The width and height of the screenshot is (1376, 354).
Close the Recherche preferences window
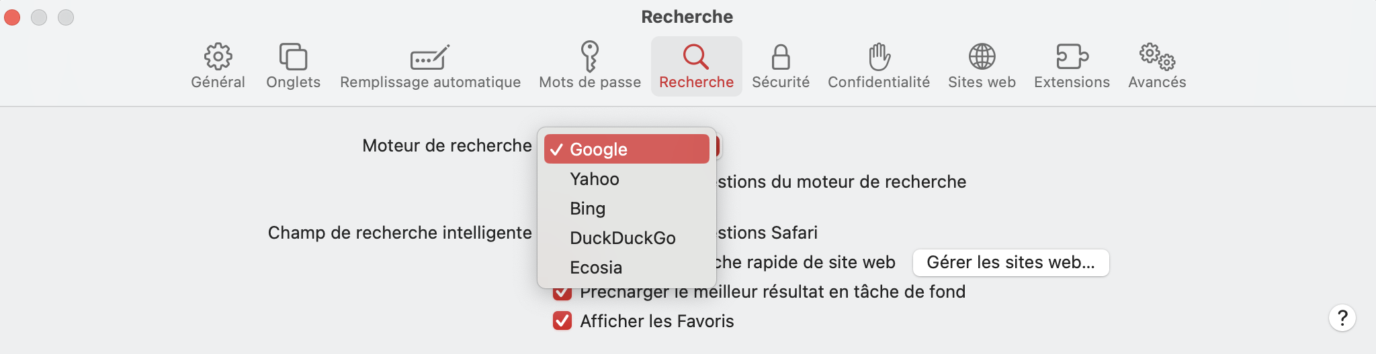click(x=12, y=17)
